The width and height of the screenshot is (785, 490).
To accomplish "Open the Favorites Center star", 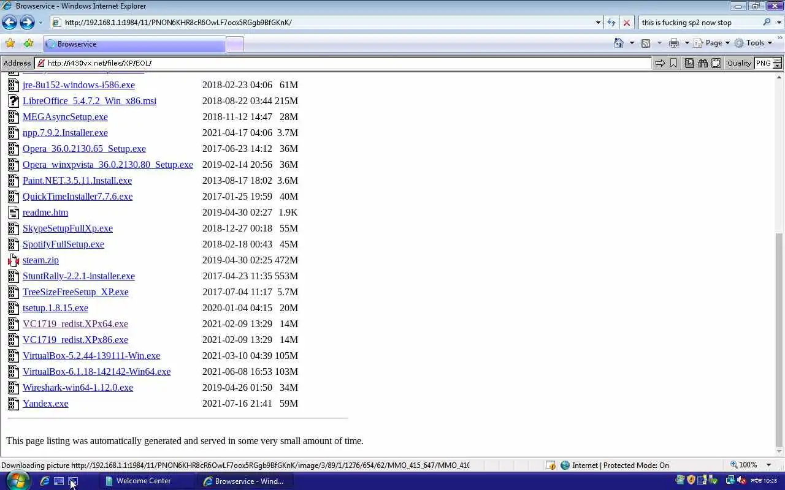I will (x=10, y=43).
